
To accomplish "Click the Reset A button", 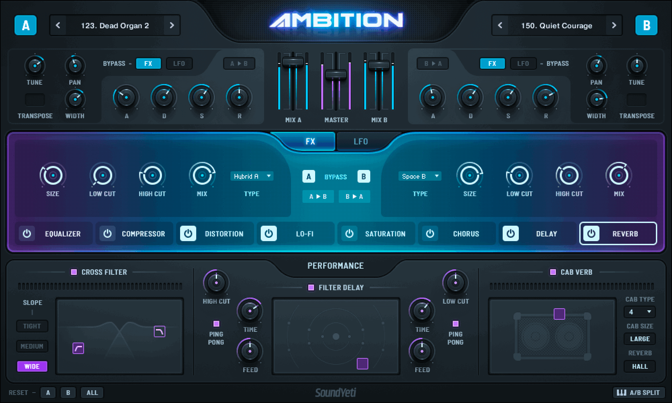I will click(x=48, y=393).
